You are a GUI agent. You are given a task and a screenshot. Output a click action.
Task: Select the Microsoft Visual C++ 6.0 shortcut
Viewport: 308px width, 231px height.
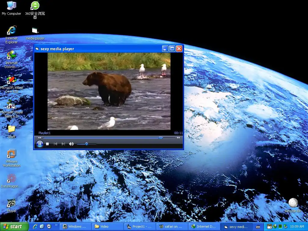tap(11, 85)
